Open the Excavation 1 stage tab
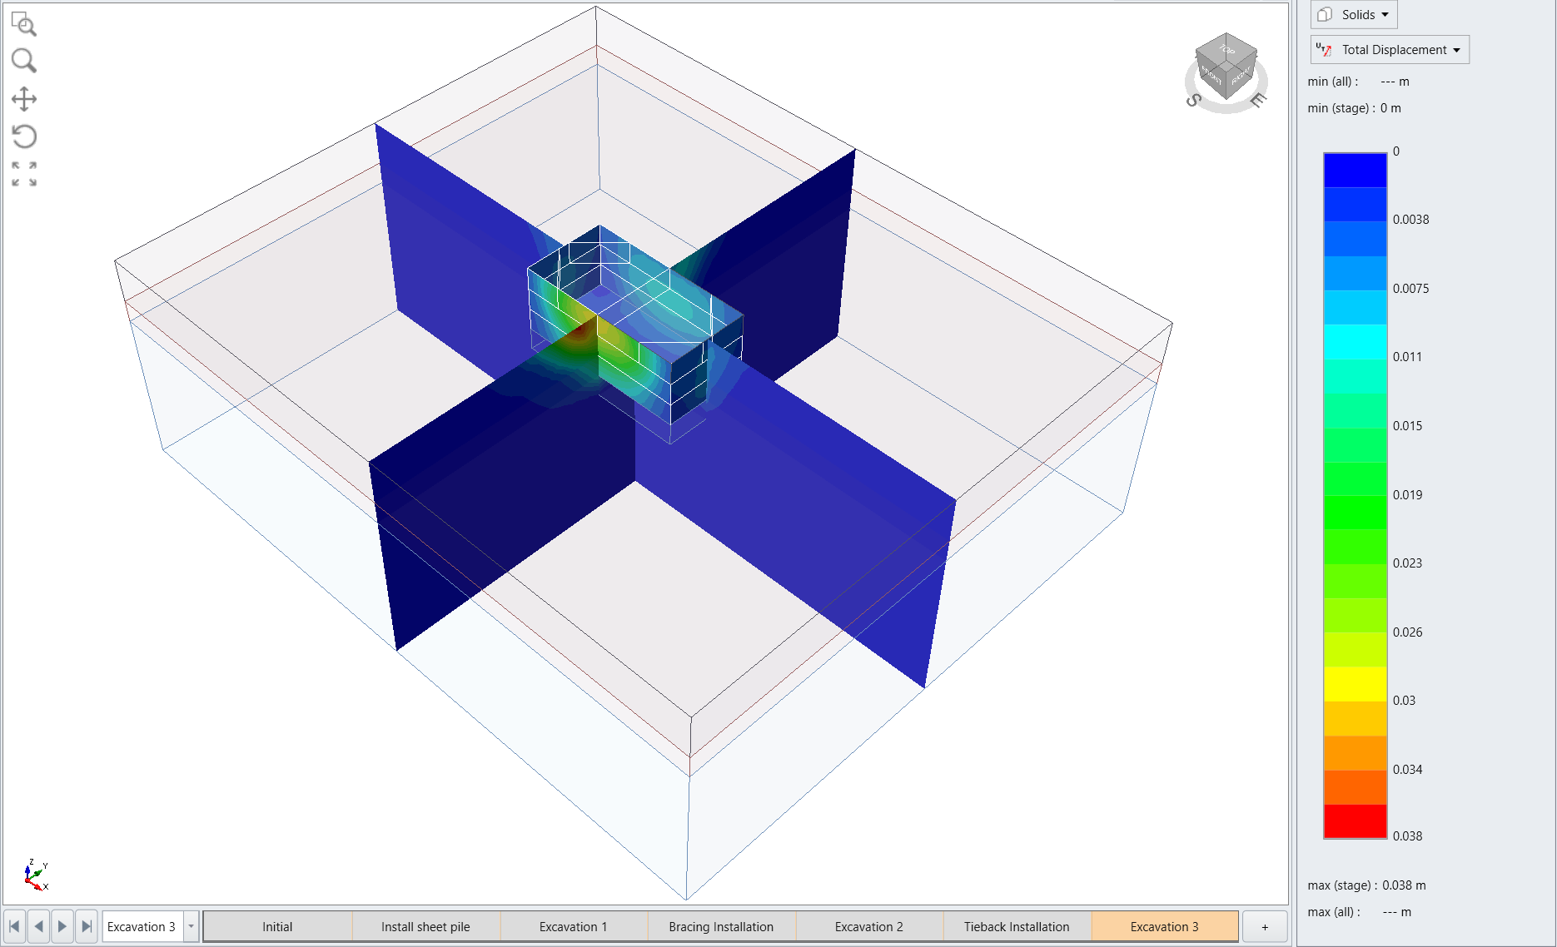Image resolution: width=1557 pixels, height=947 pixels. 574,926
